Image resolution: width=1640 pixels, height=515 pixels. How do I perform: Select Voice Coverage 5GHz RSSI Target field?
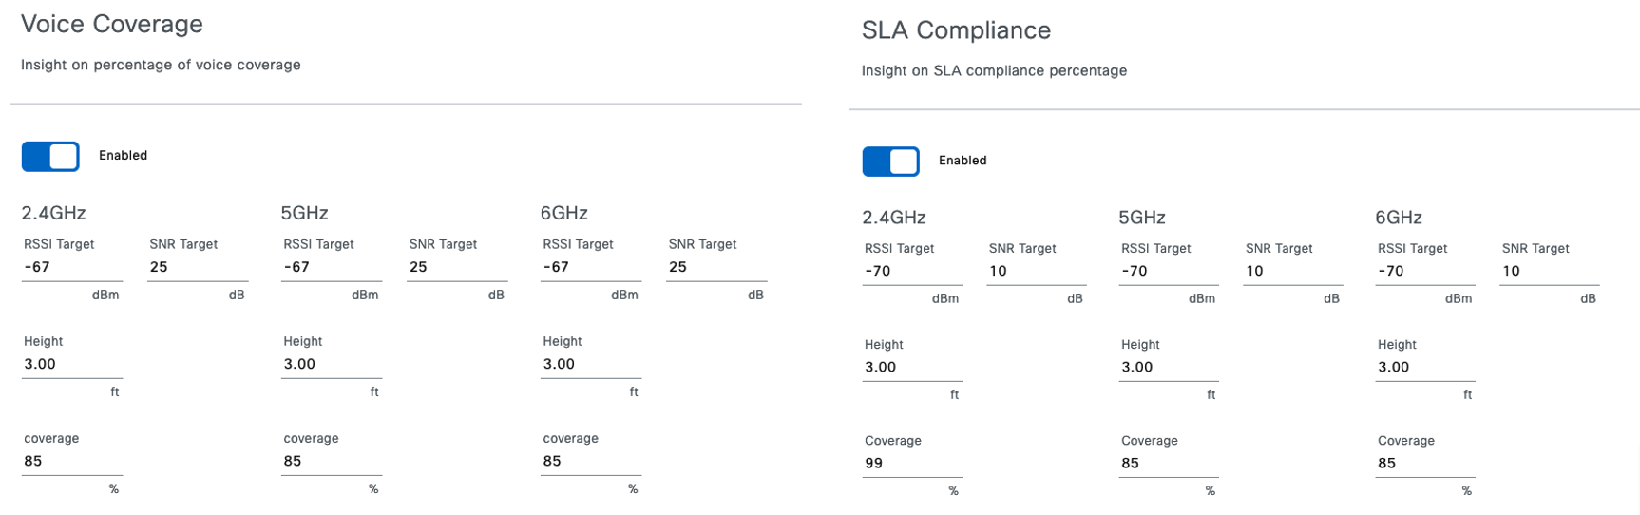click(331, 268)
